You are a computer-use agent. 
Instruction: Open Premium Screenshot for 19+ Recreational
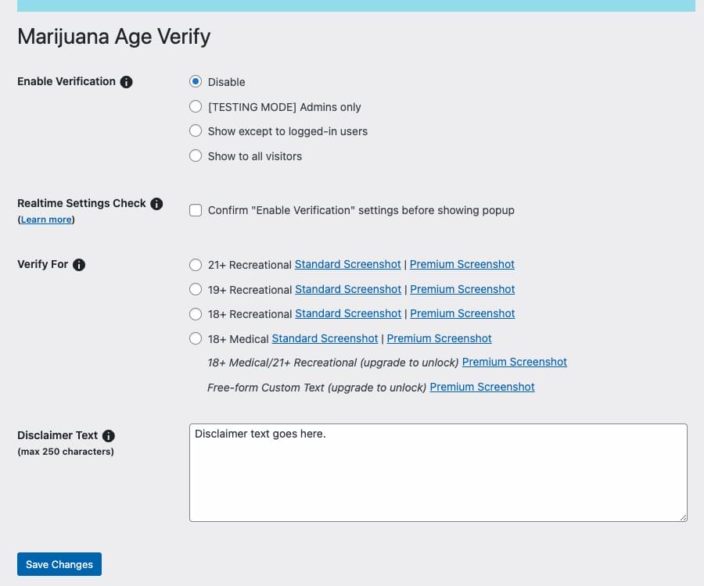click(x=462, y=289)
